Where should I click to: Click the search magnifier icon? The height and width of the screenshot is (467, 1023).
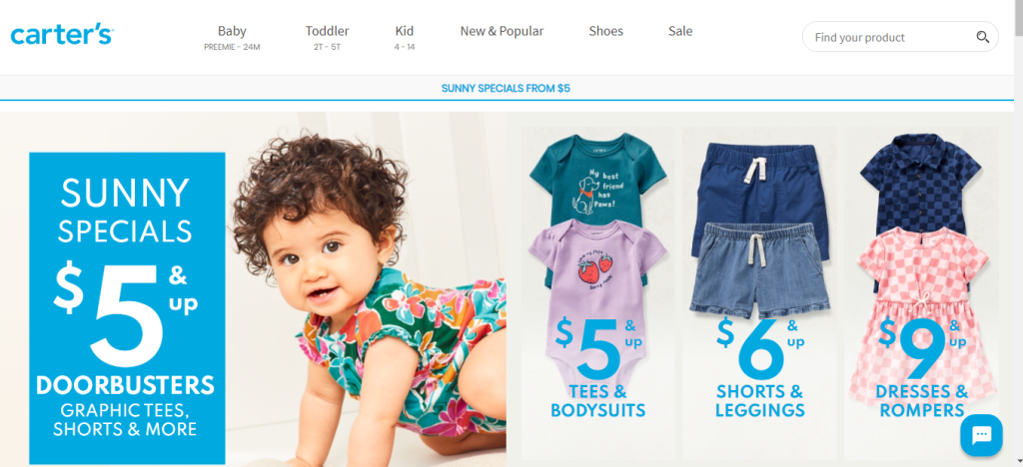click(983, 37)
